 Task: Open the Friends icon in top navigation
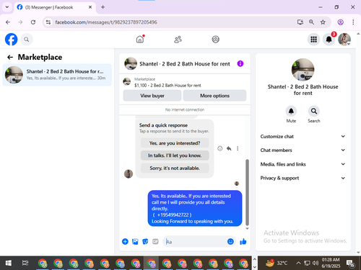178,39
